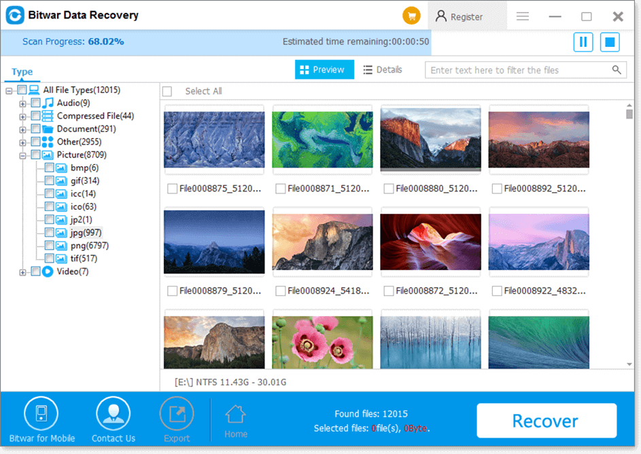The image size is (641, 454).
Task: Tick the checkbox for File0008875_5120
Action: (x=173, y=189)
